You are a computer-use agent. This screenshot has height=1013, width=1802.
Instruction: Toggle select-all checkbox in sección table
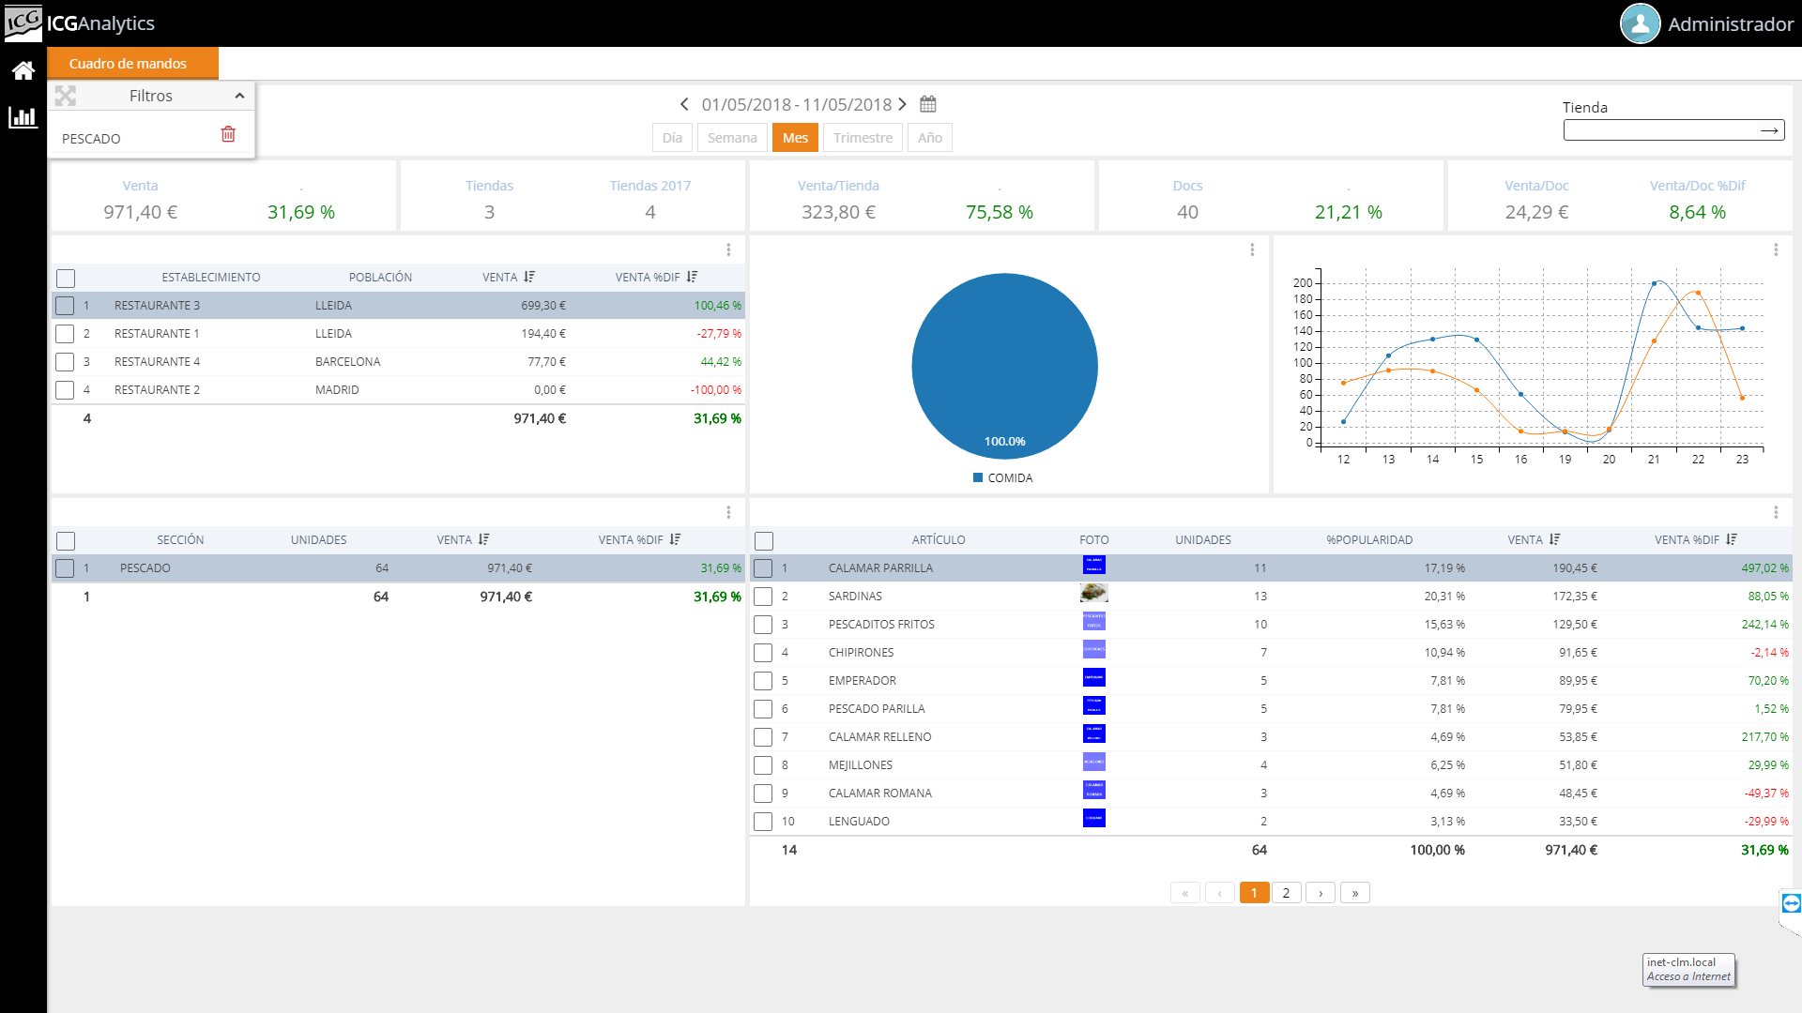point(66,541)
